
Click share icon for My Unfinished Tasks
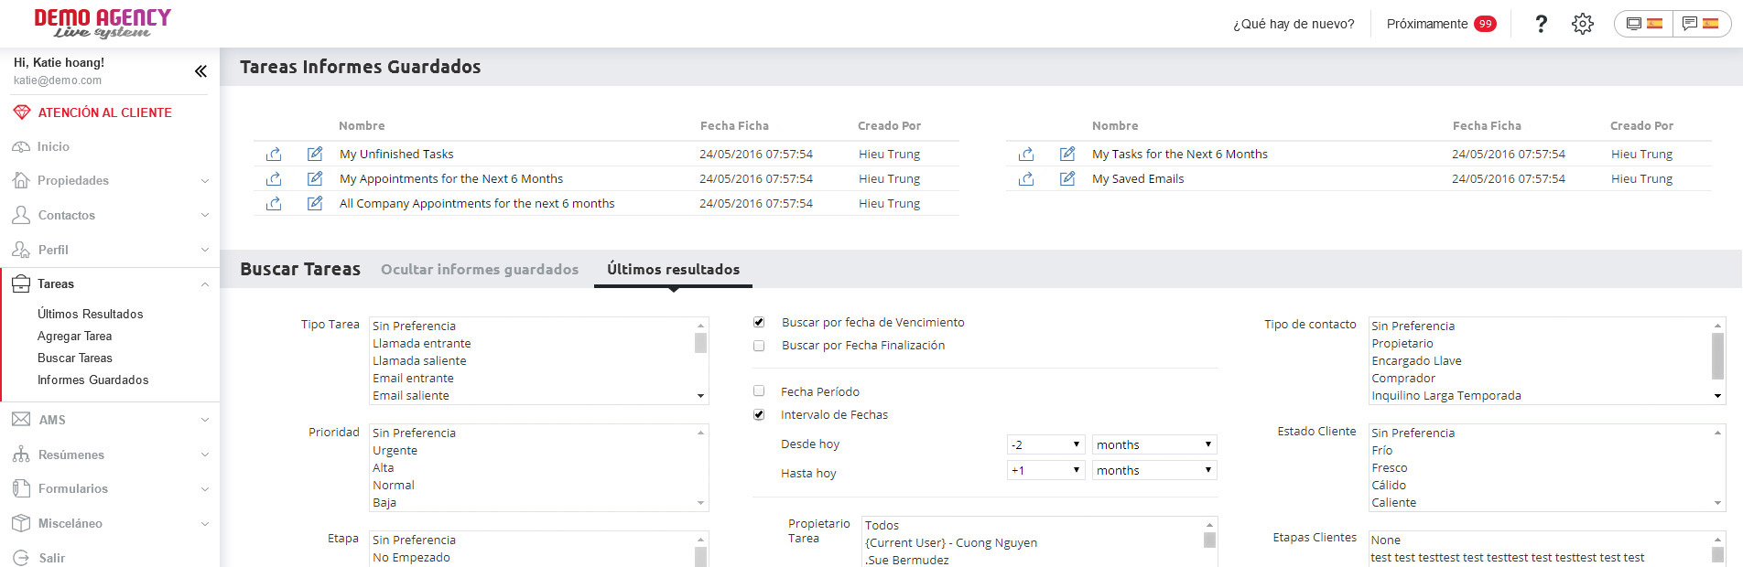(x=273, y=154)
